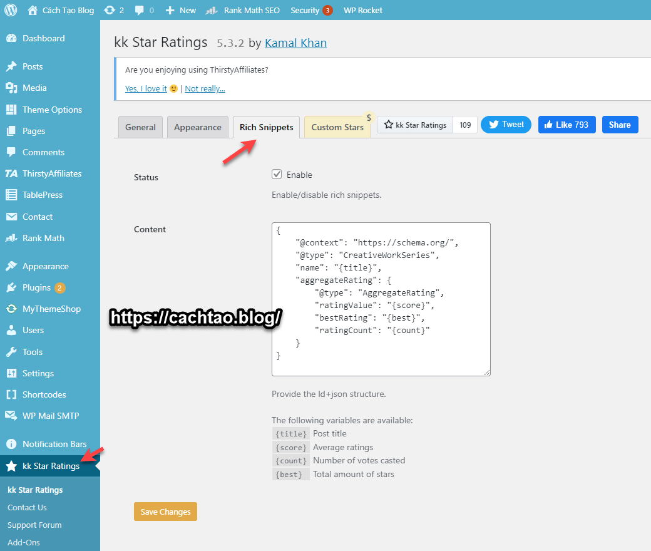The image size is (651, 551).
Task: Click 'Enable/disable rich snippets.' description text
Action: [326, 195]
